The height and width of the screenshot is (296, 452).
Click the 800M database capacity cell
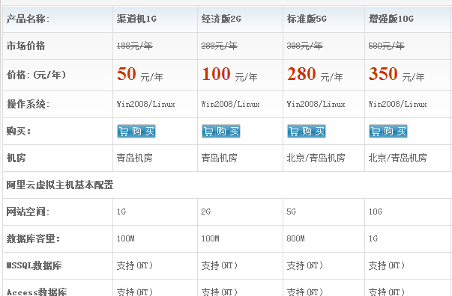295,238
